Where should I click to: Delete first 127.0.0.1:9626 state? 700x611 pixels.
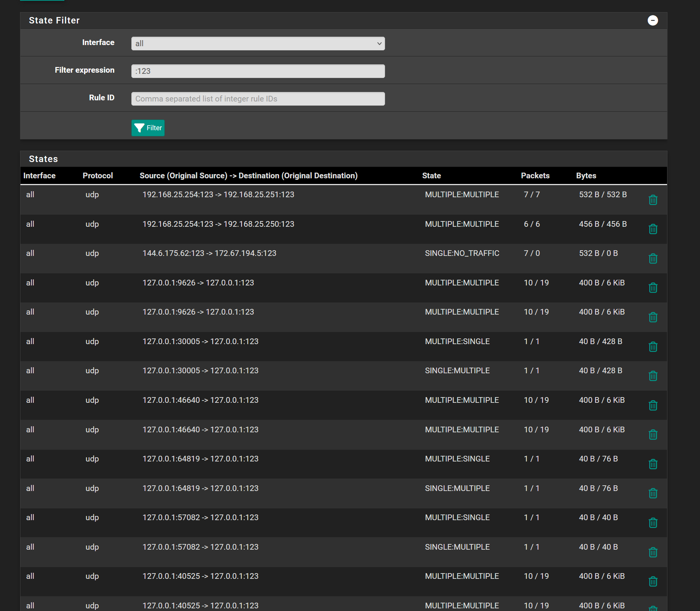click(653, 287)
